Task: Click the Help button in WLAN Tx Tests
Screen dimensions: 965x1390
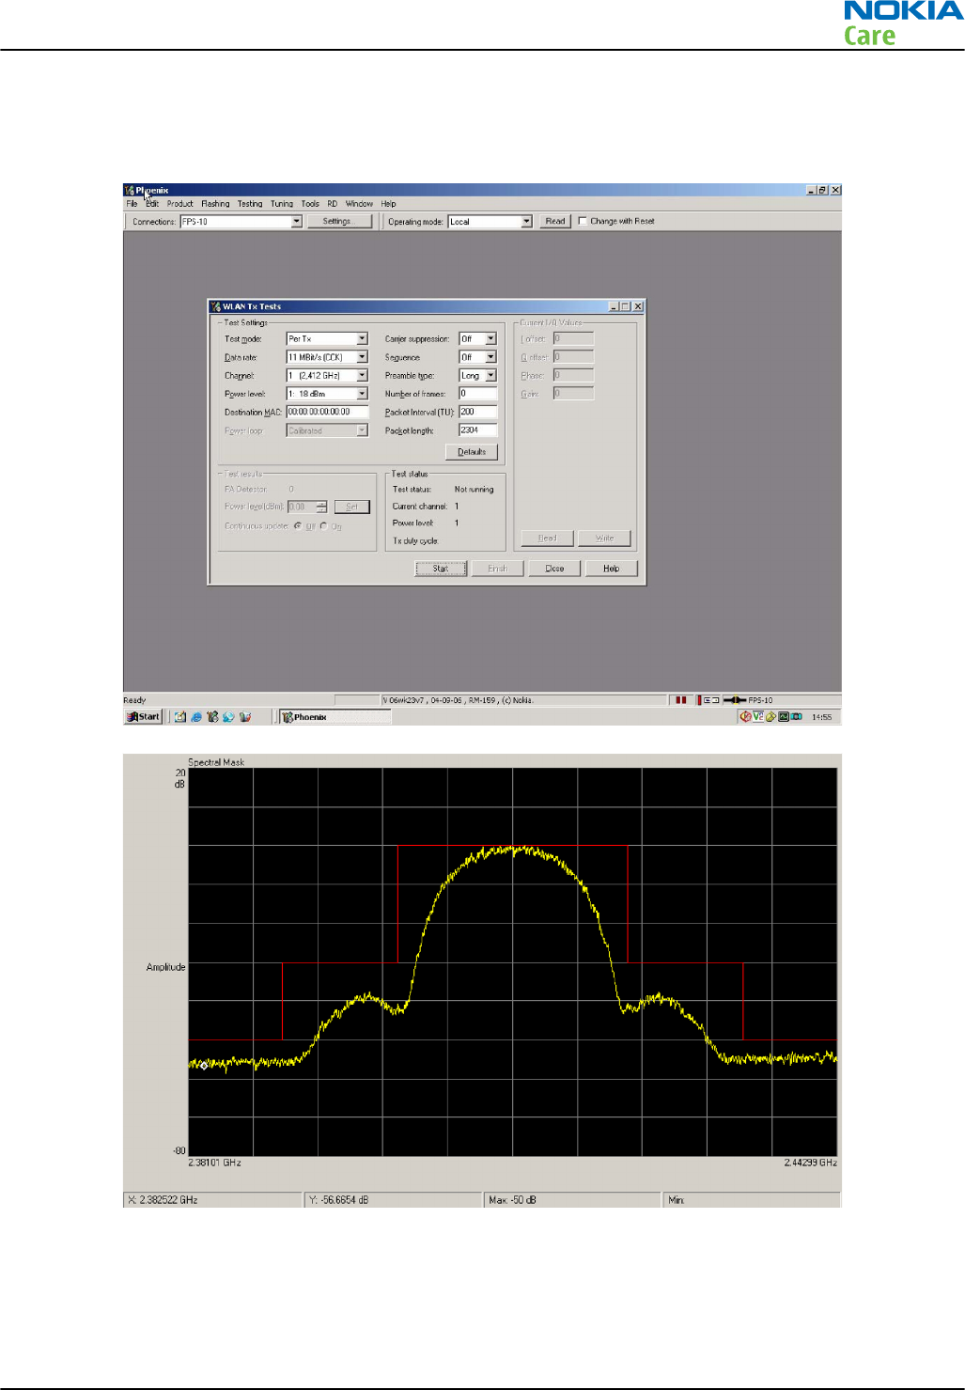Action: coord(611,569)
